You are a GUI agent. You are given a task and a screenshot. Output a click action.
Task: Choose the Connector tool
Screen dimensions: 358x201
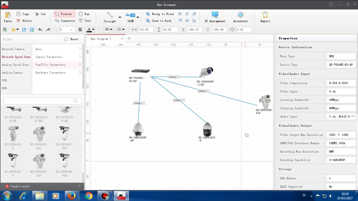tap(65, 21)
